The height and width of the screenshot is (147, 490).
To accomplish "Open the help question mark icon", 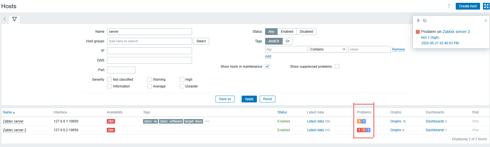I will coord(449,6).
